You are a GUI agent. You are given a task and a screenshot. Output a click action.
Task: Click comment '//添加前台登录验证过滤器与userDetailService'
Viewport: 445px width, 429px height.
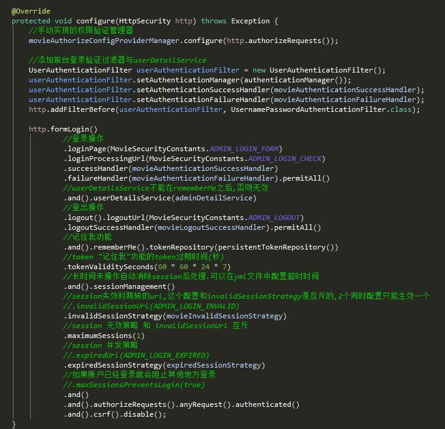(x=117, y=60)
